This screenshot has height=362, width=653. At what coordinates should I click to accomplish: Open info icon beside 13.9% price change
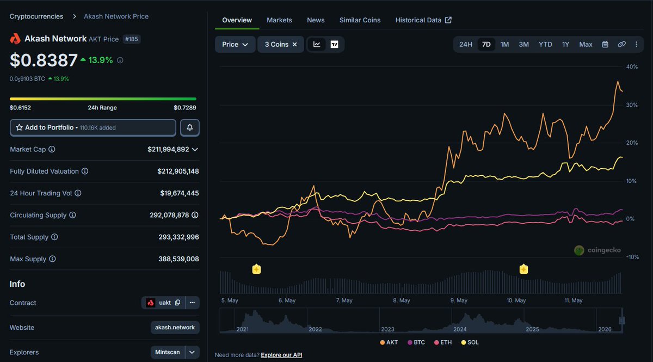point(120,60)
